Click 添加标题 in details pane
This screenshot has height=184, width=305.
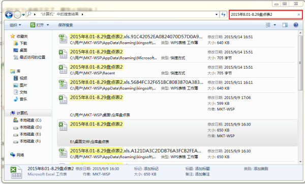click(202, 169)
